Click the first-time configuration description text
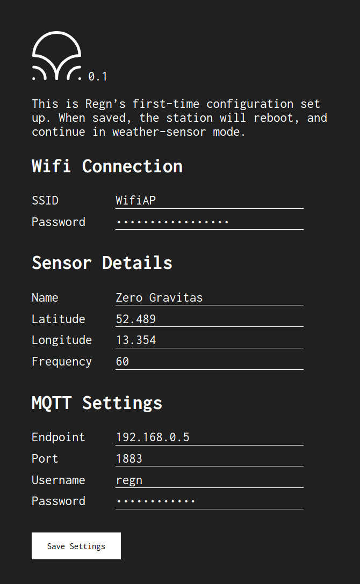Image resolution: width=360 pixels, height=584 pixels. 179,118
